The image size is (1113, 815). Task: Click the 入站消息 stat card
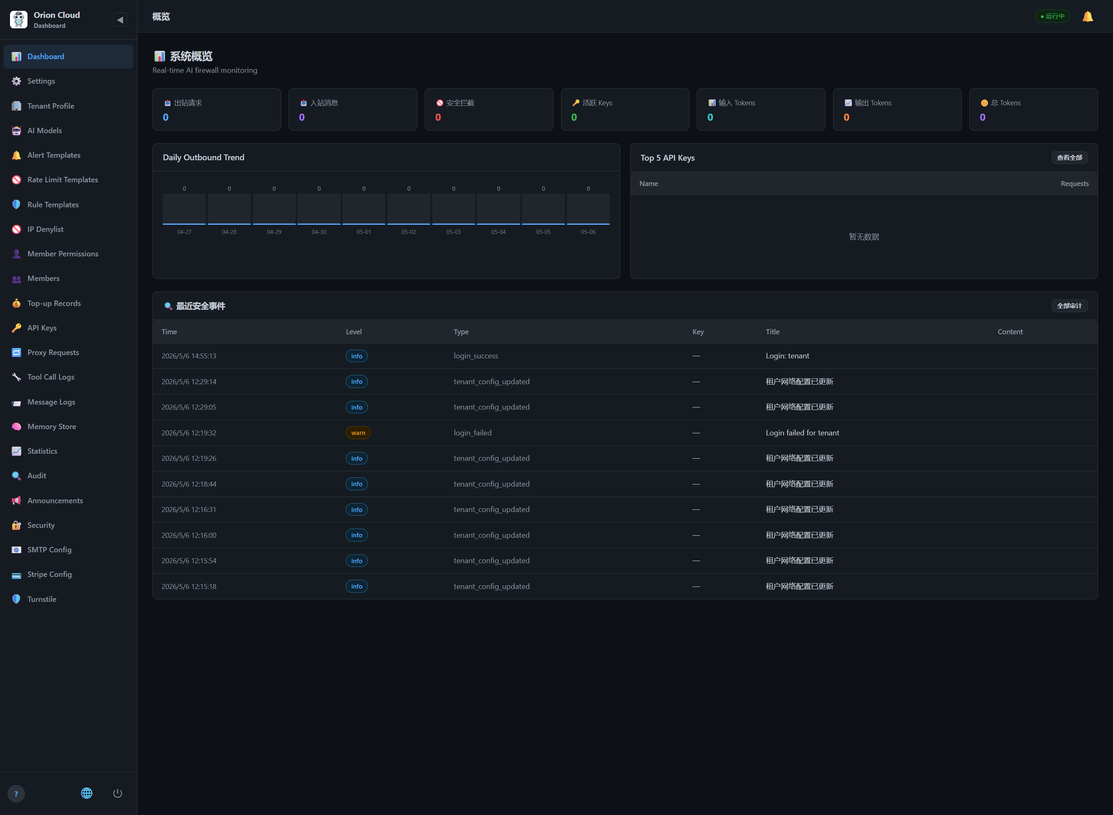pos(352,109)
